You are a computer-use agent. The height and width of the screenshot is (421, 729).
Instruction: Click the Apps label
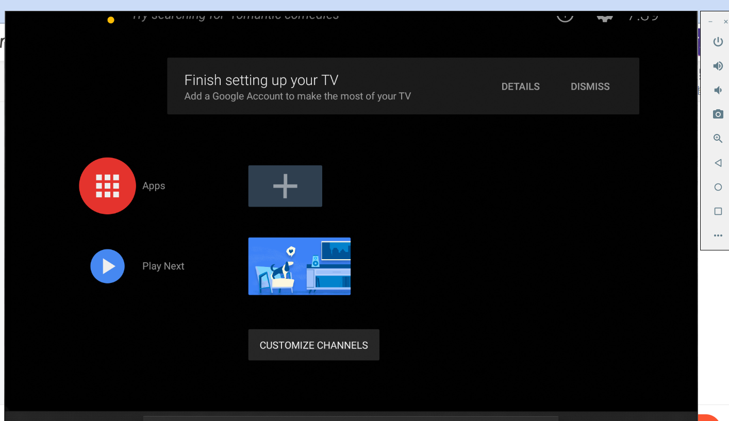click(x=154, y=186)
